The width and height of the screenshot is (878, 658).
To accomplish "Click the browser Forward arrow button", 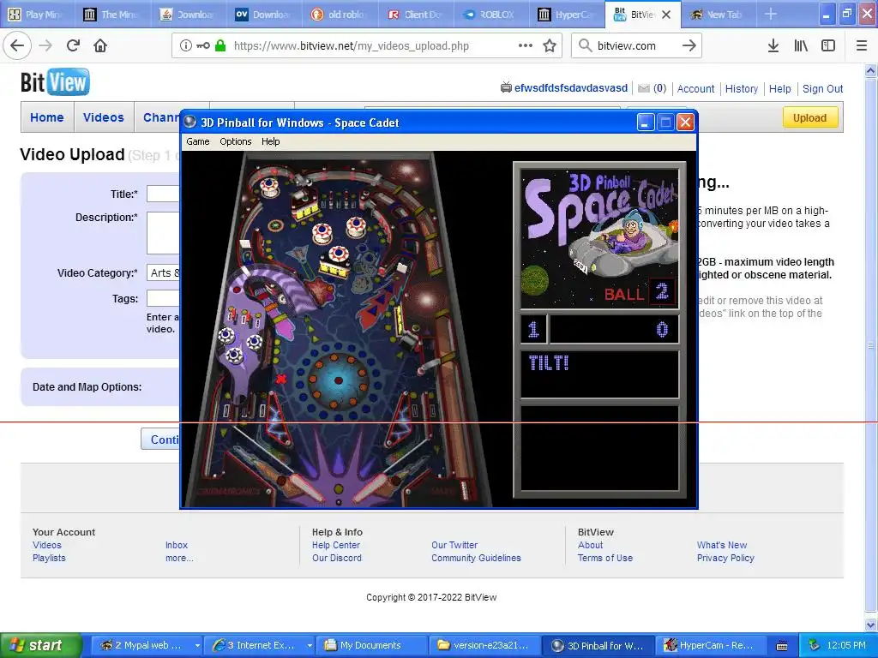I will click(x=45, y=45).
